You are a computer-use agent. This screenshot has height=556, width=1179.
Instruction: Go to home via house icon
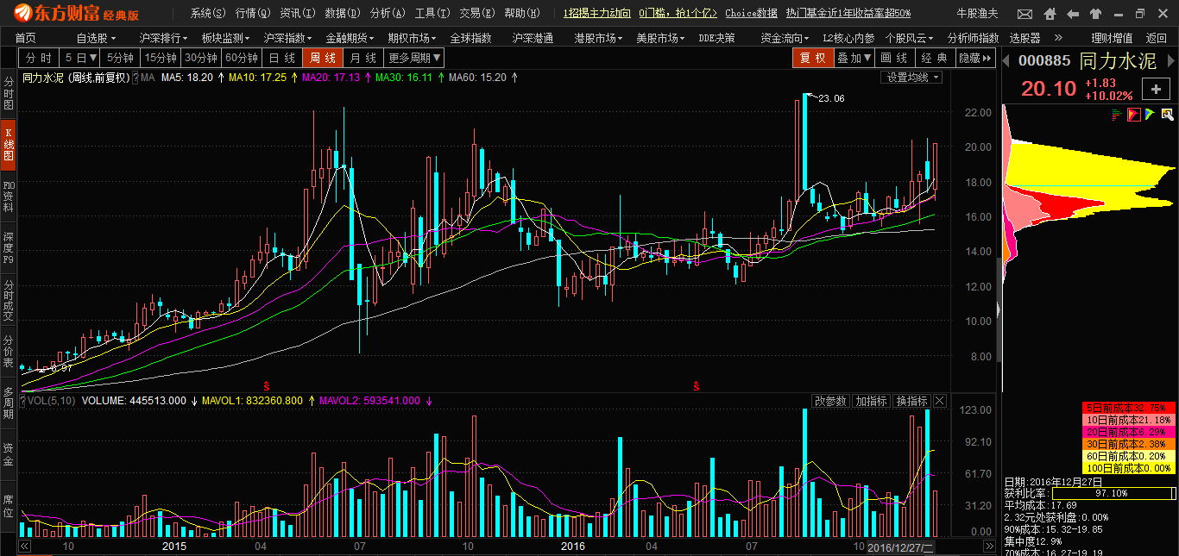click(1050, 14)
